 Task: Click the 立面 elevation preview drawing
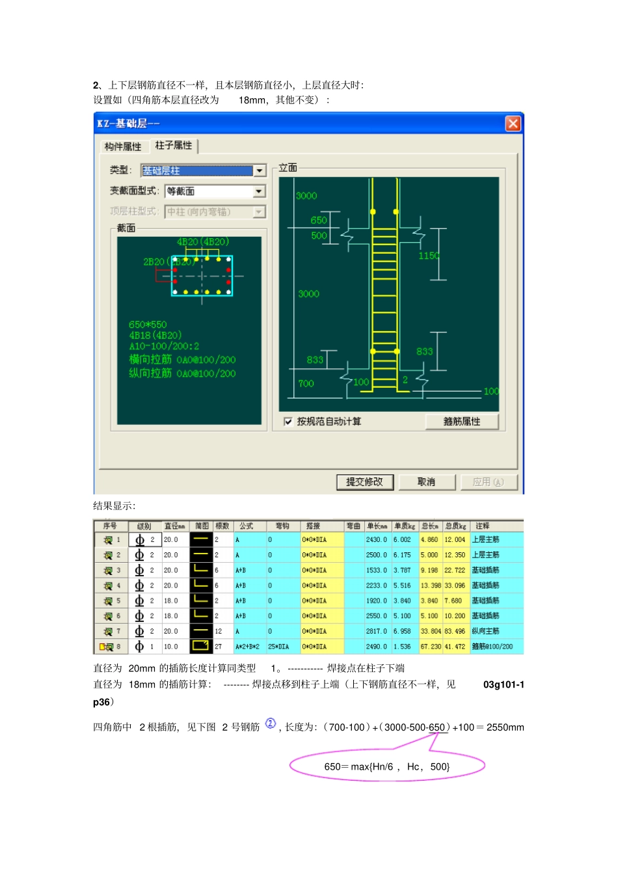[389, 294]
